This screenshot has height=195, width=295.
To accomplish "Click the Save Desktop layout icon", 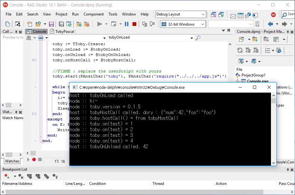I will (213, 15).
